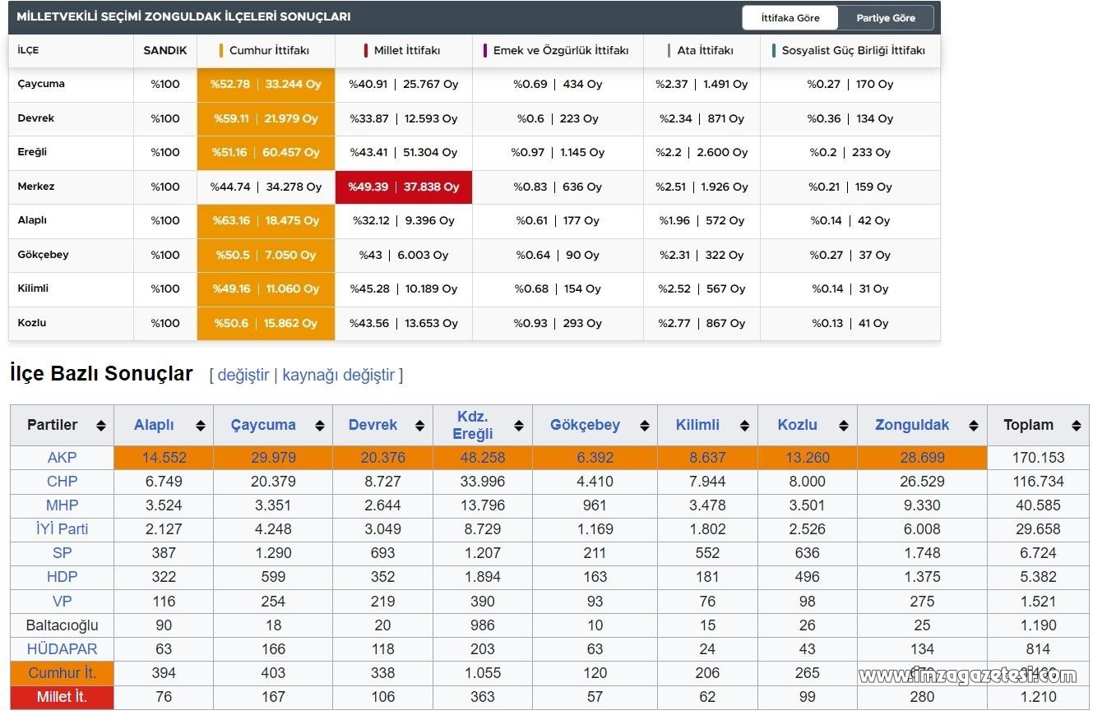Open the VP party link
Viewport: 1093px width, 715px height.
pyautogui.click(x=62, y=601)
